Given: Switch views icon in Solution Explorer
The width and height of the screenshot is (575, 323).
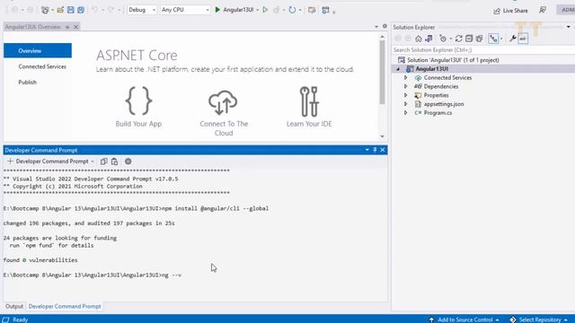Looking at the screenshot, I should tap(429, 39).
